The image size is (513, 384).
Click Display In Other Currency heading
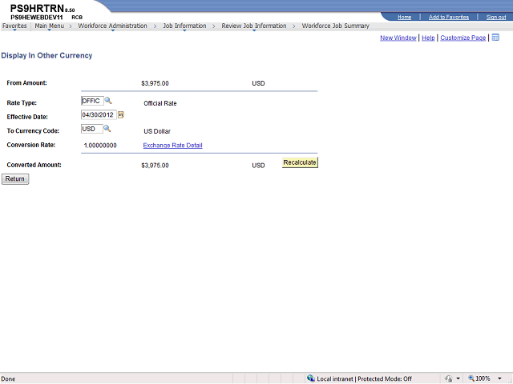pyautogui.click(x=46, y=55)
